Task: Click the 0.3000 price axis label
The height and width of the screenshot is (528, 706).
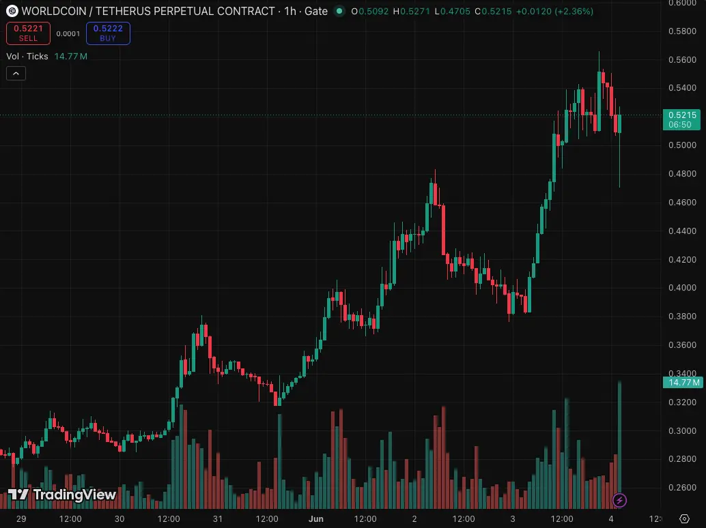Action: [x=683, y=430]
